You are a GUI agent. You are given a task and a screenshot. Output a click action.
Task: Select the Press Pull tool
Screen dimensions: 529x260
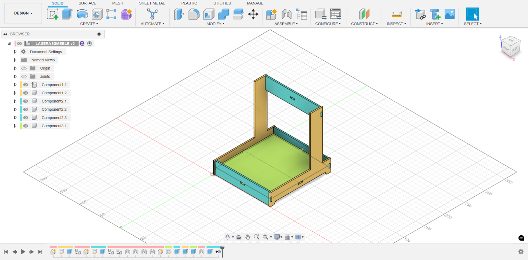coord(179,14)
